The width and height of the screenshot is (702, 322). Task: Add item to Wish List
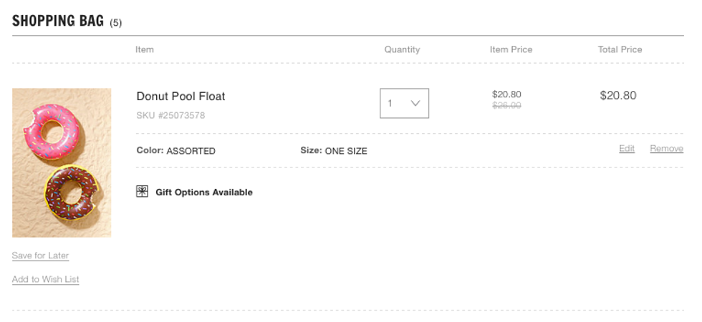[x=45, y=280]
